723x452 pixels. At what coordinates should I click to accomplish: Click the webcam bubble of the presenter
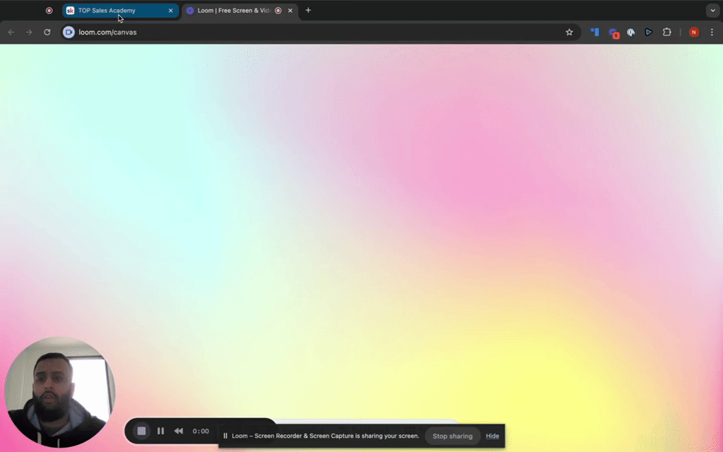pos(59,392)
